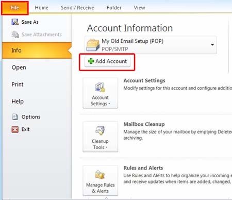Image resolution: width=232 pixels, height=200 pixels.
Task: Open the Send / Receive tab
Action: point(77,8)
